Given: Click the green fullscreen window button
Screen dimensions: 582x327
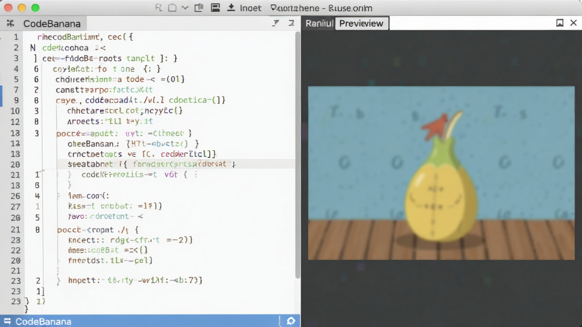Looking at the screenshot, I should coord(35,8).
